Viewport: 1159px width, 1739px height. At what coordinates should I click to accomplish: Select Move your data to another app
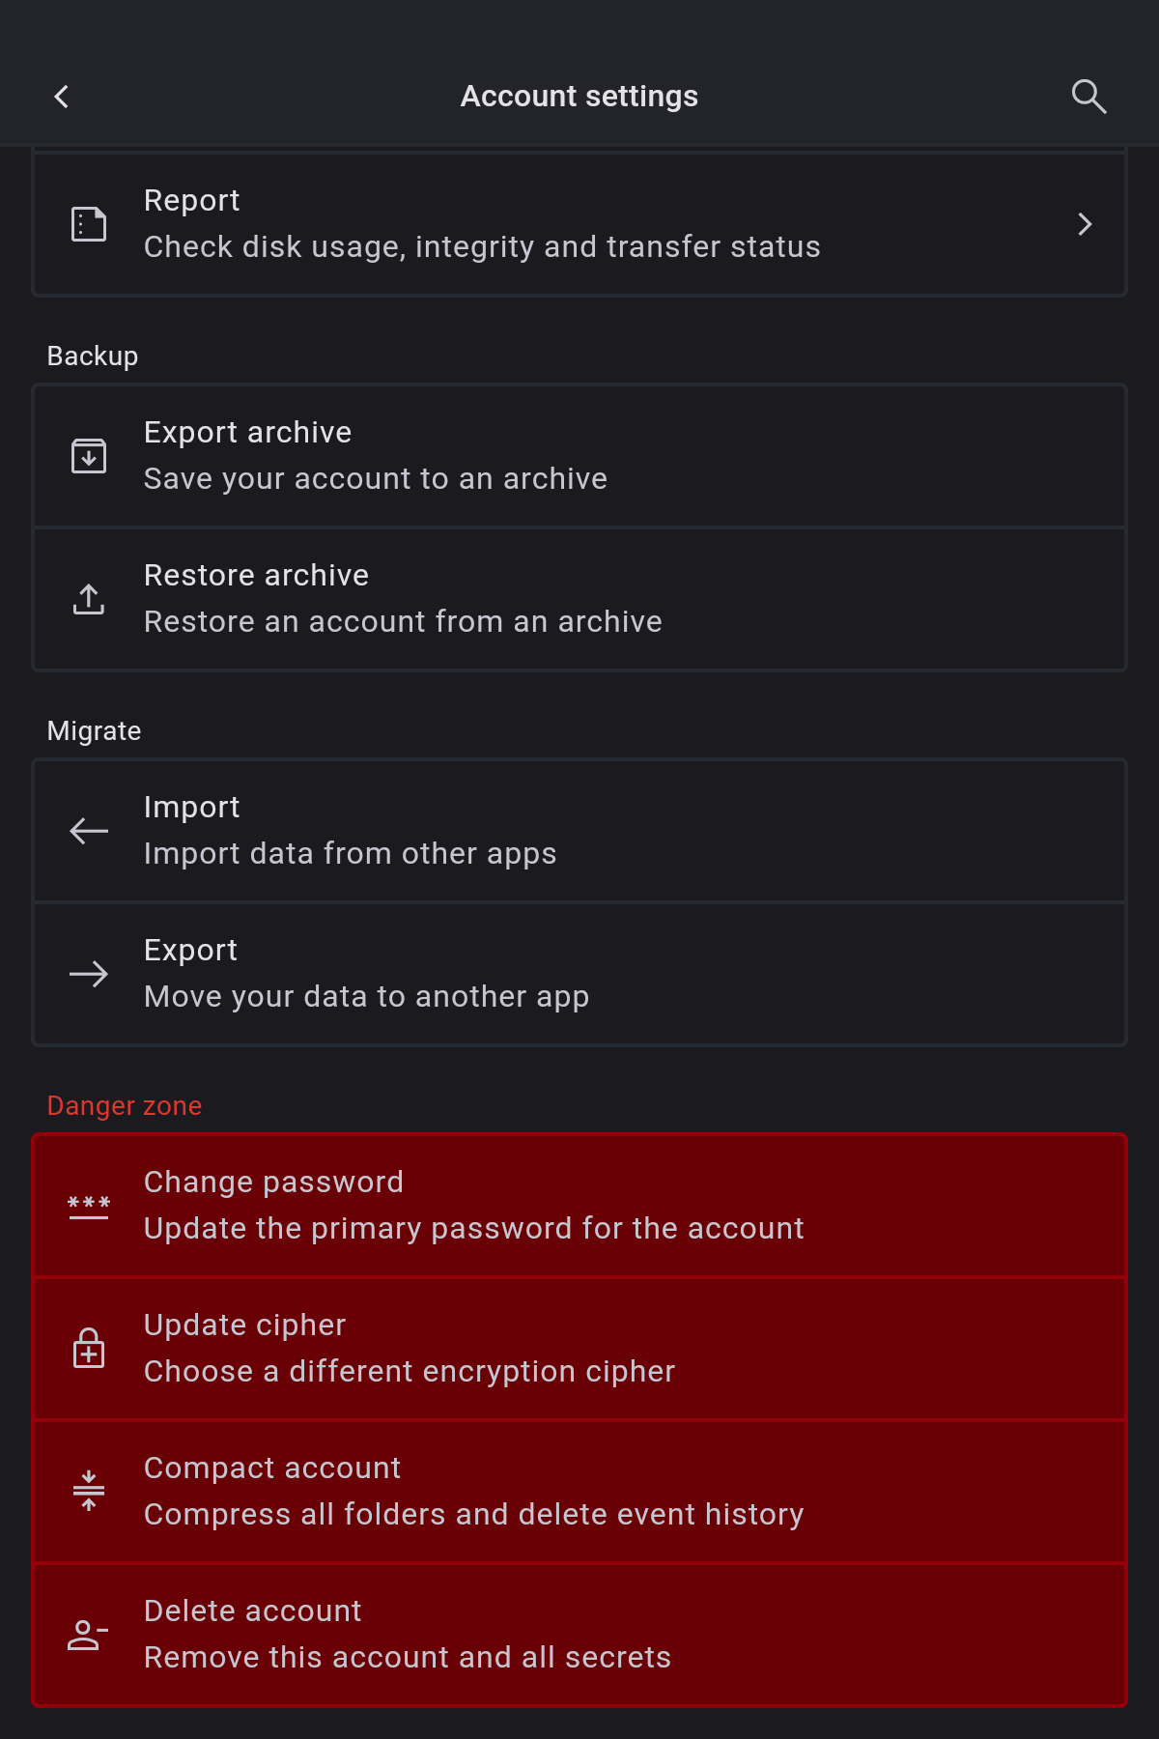coord(579,974)
